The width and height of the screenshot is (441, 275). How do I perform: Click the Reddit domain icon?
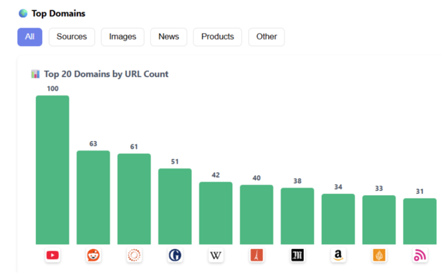(x=93, y=256)
